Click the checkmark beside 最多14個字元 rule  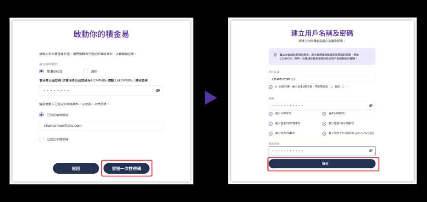(x=324, y=113)
